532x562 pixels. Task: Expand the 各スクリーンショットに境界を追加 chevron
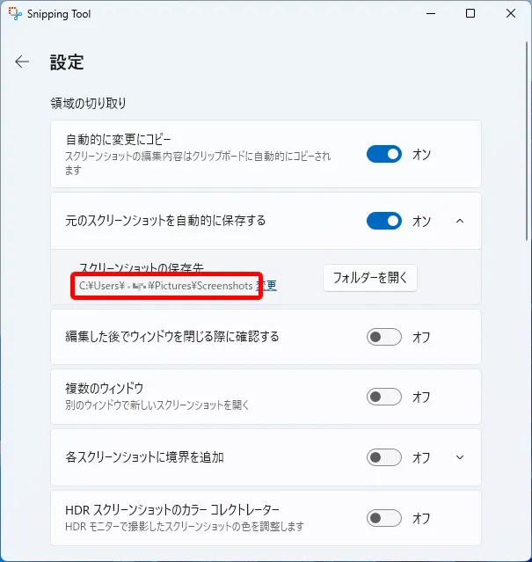(460, 457)
